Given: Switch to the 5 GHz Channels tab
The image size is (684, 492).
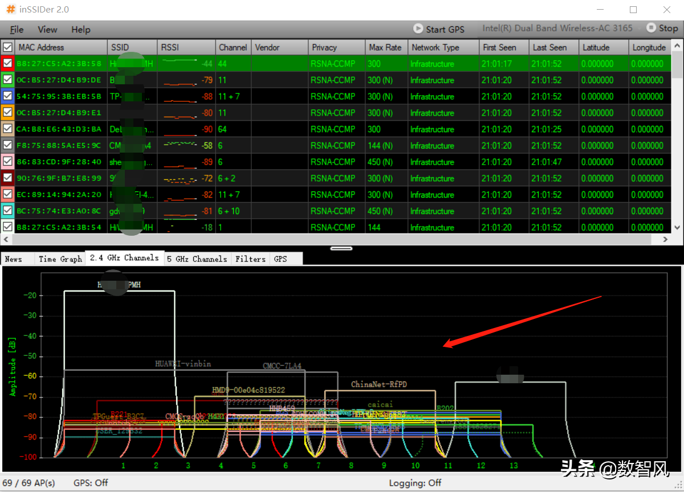Looking at the screenshot, I should tap(197, 259).
